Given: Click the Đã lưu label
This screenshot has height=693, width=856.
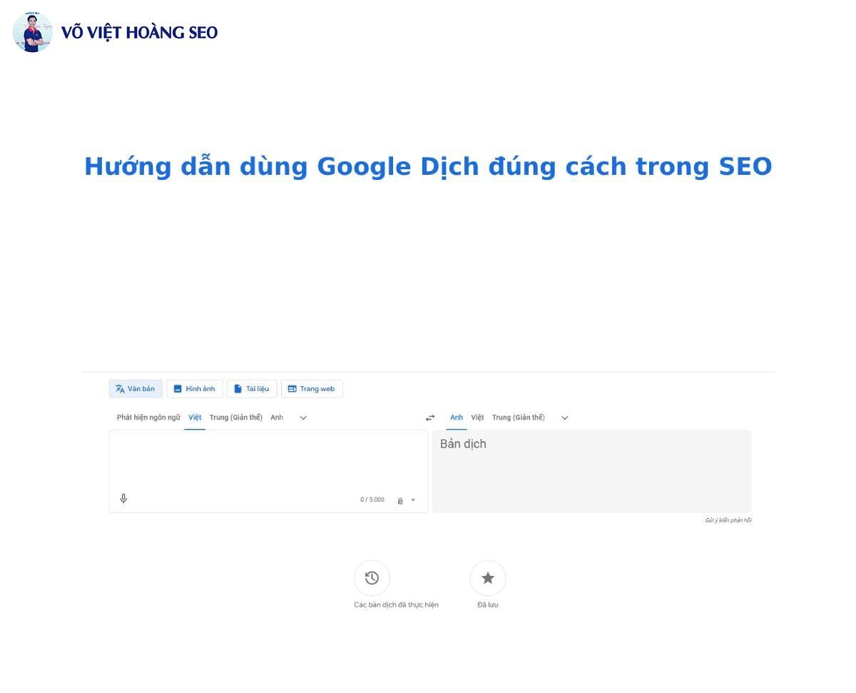Looking at the screenshot, I should click(488, 605).
